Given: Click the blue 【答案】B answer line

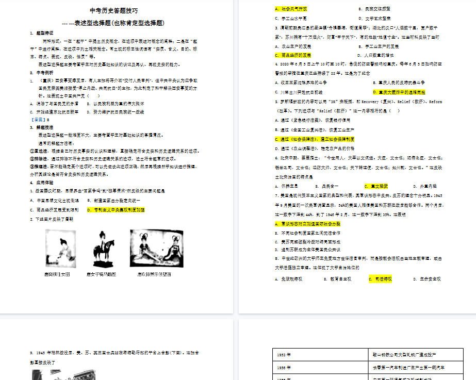Looking at the screenshot, I should 40,120.
